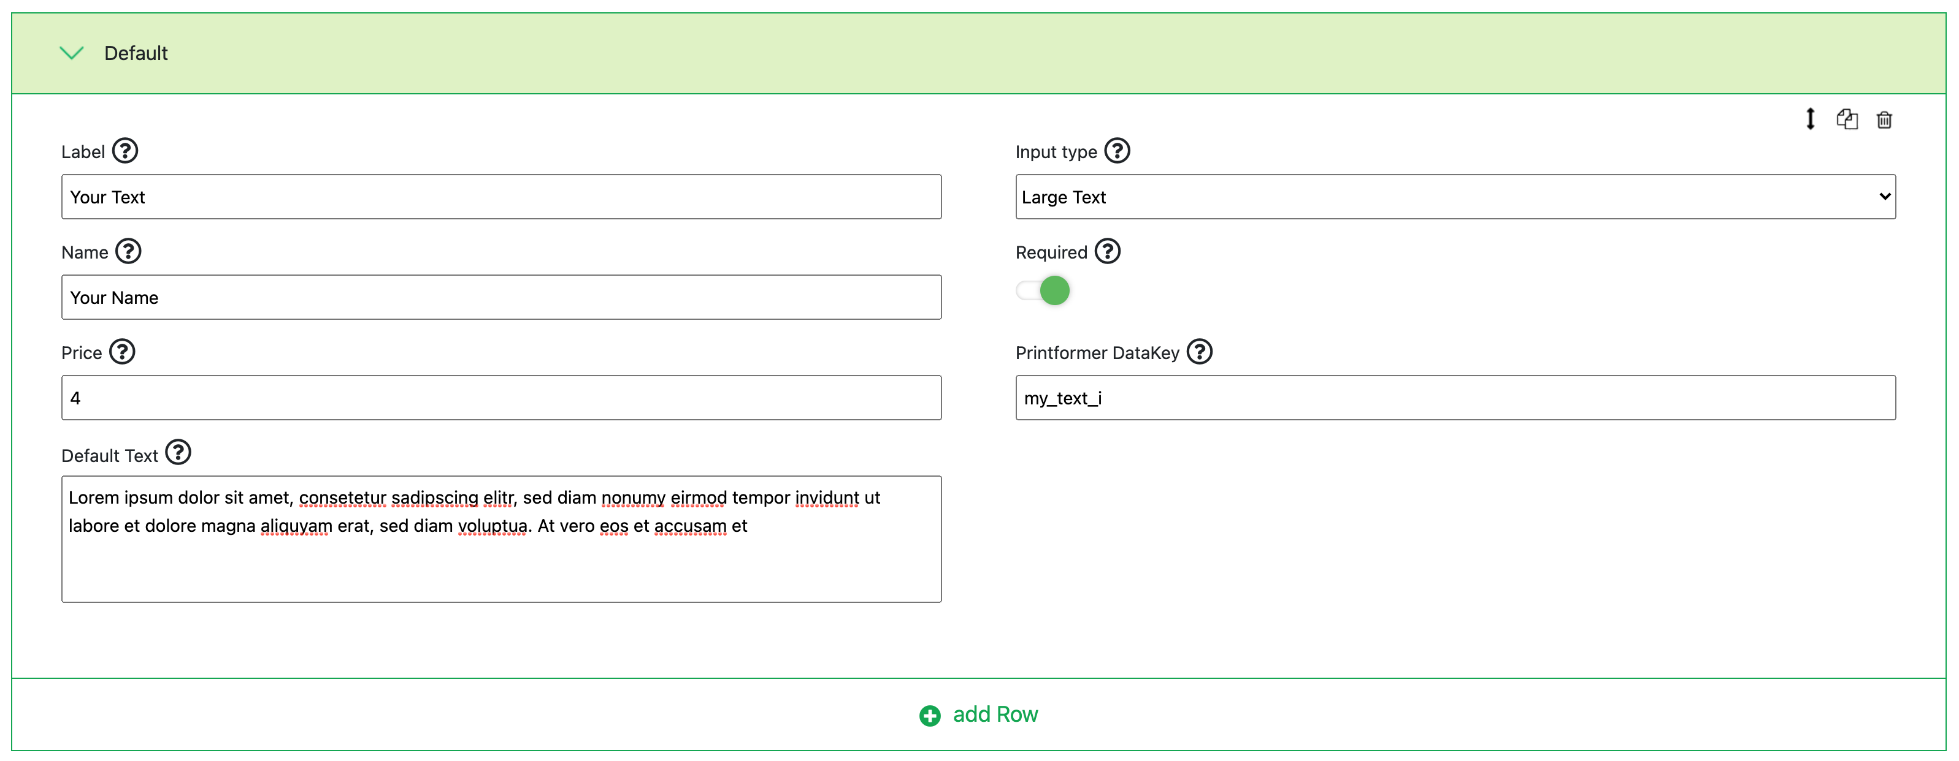Image resolution: width=1959 pixels, height=761 pixels.
Task: Click the move row up-down arrow icon
Action: coord(1810,118)
